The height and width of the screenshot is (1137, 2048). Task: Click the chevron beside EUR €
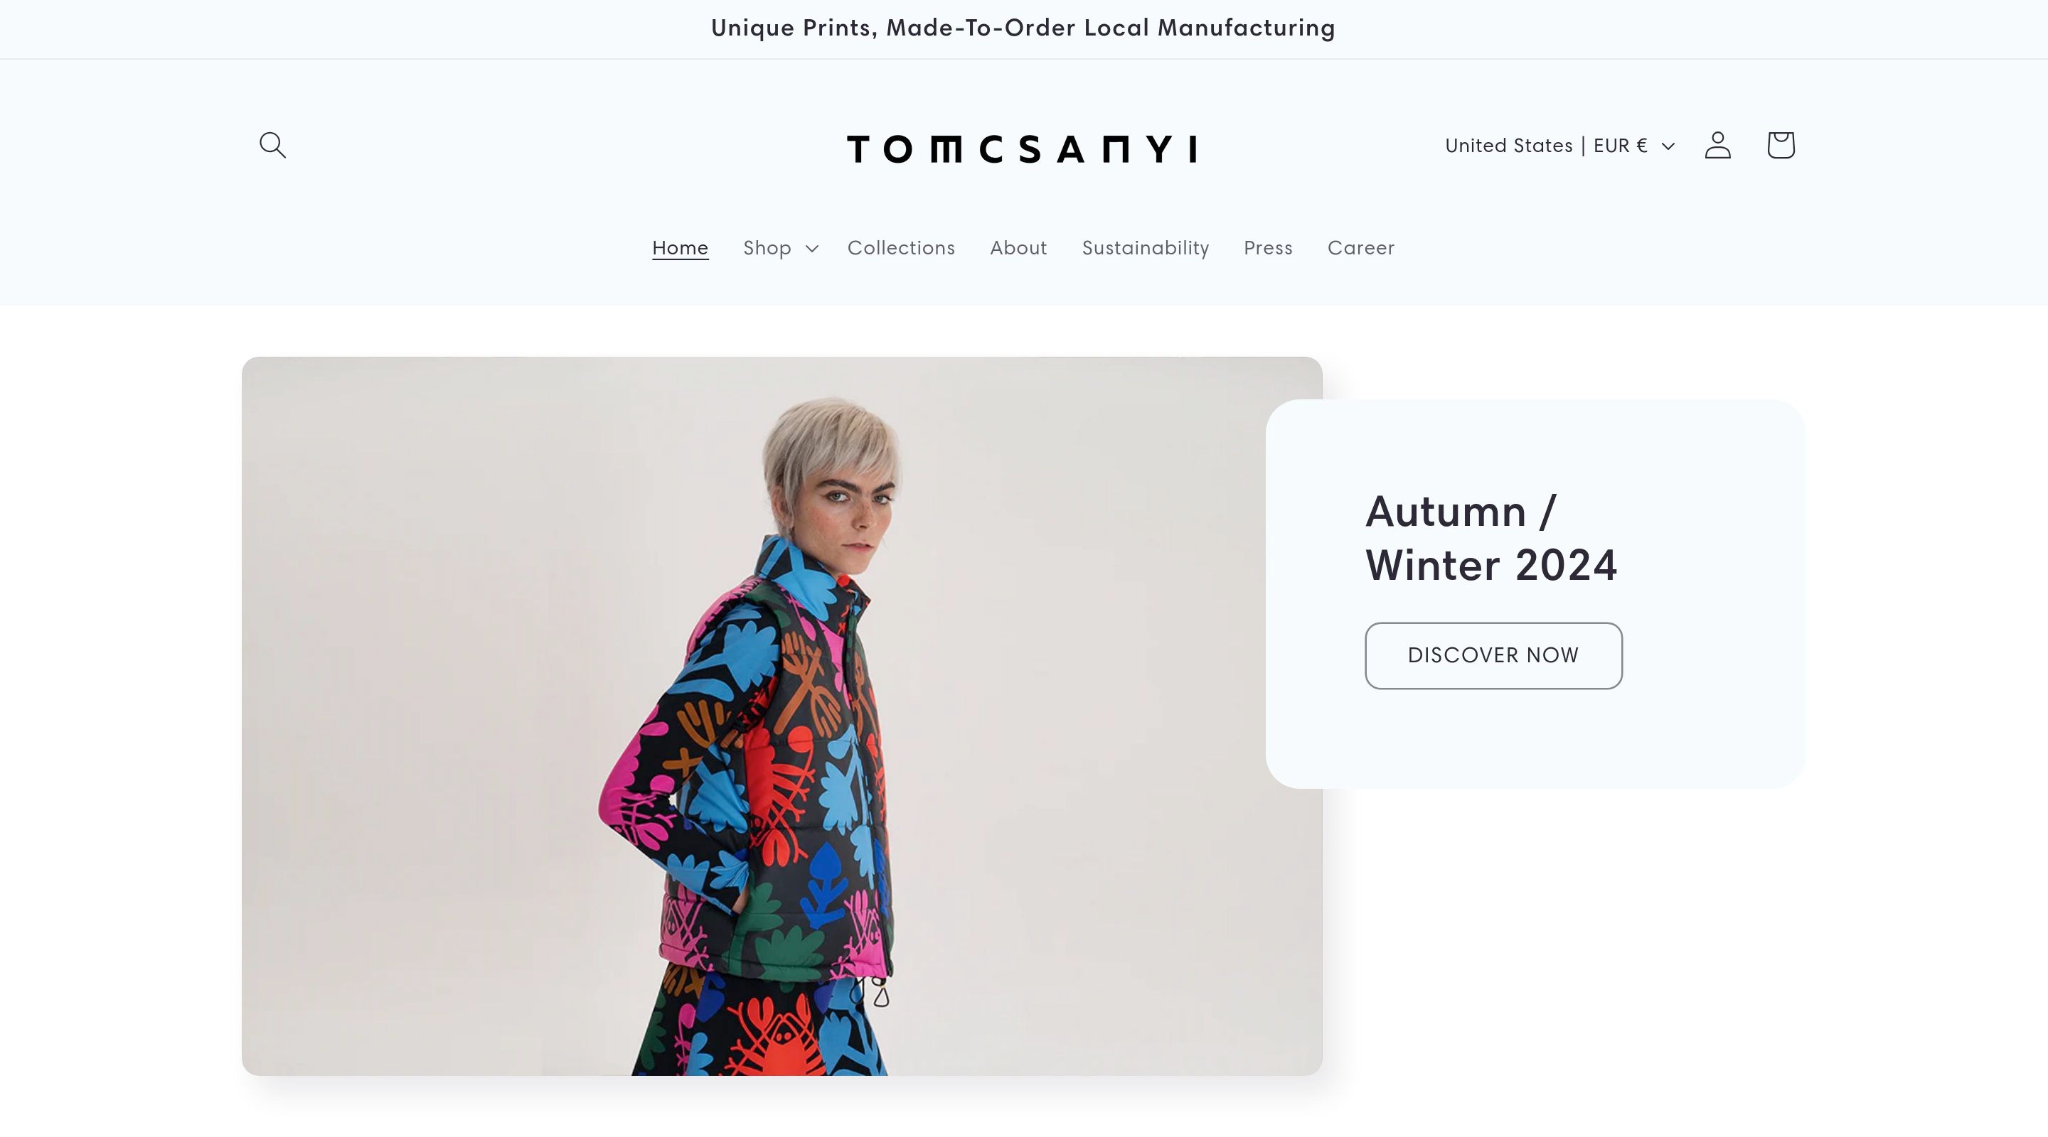[x=1668, y=146]
